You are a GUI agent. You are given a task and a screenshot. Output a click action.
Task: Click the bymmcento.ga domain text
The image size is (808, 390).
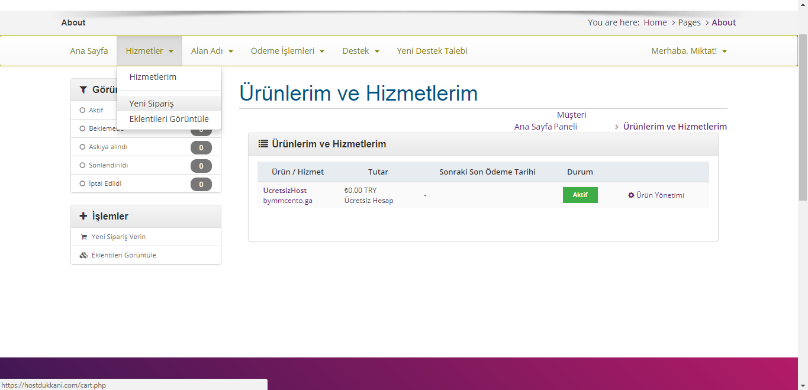click(x=288, y=201)
